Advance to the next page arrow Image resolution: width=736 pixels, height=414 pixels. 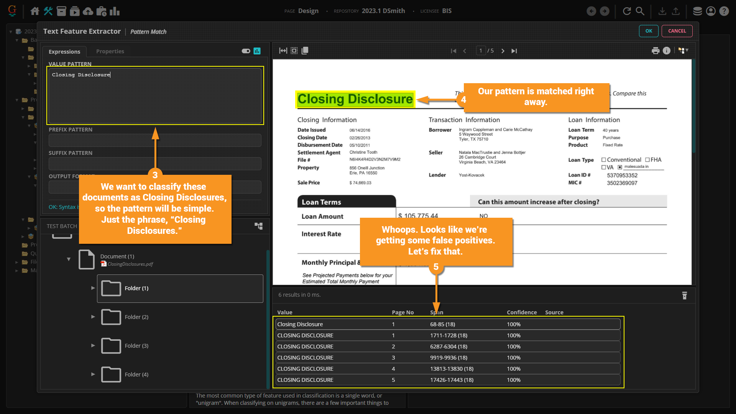pos(503,51)
